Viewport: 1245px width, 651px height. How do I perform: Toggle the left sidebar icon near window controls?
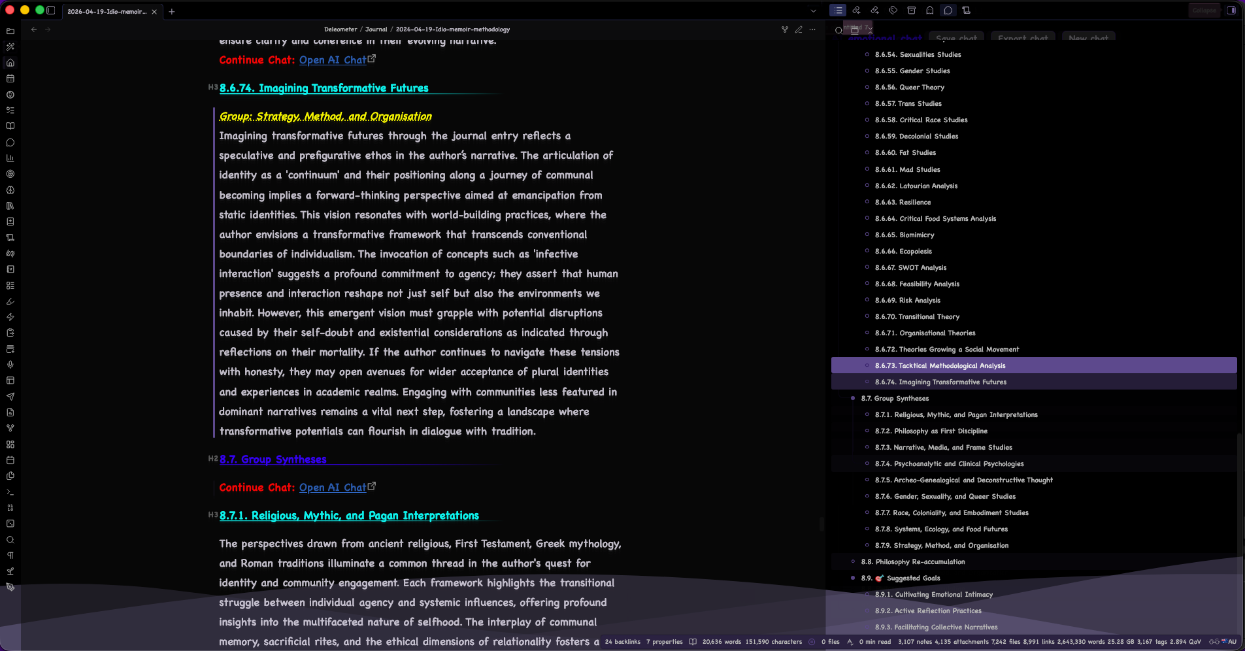pyautogui.click(x=51, y=10)
